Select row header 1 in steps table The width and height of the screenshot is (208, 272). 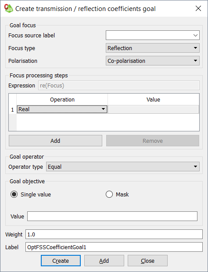[12, 109]
